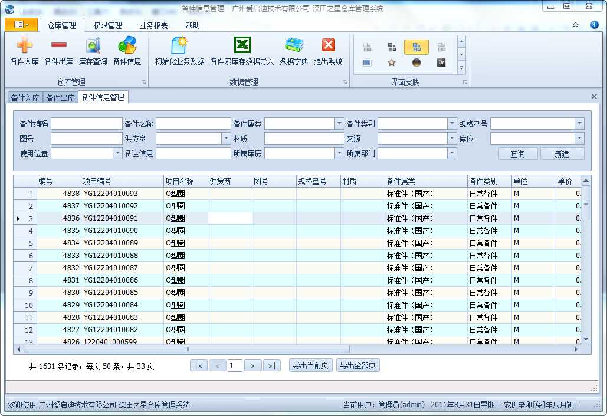Open the 所属库房 dropdown
Screen dimensions: 607x416
click(339, 153)
